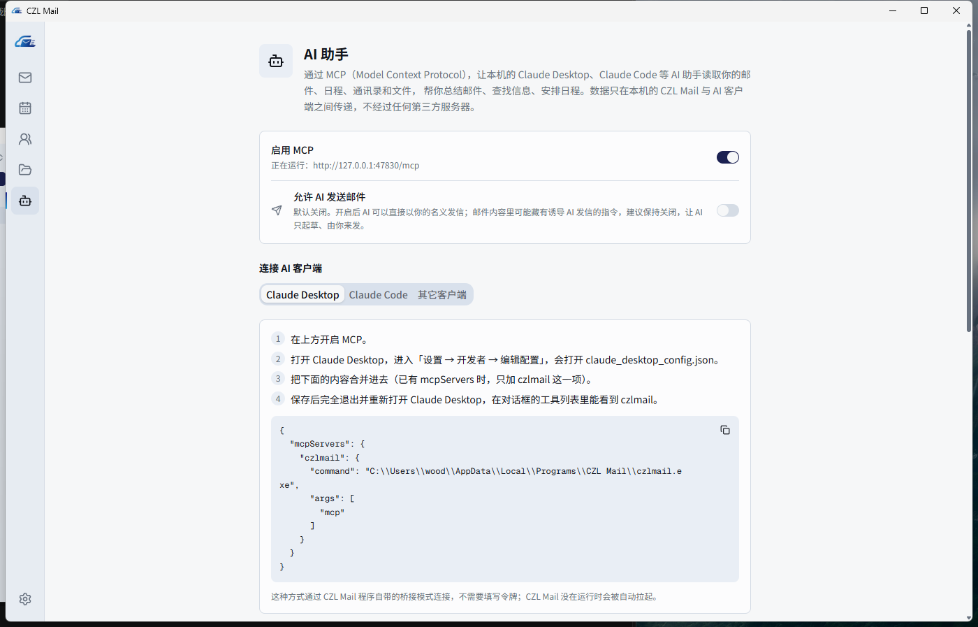978x627 pixels.
Task: Click the MCP URL http://127.0.0.1:47830/mcp
Action: coord(366,166)
